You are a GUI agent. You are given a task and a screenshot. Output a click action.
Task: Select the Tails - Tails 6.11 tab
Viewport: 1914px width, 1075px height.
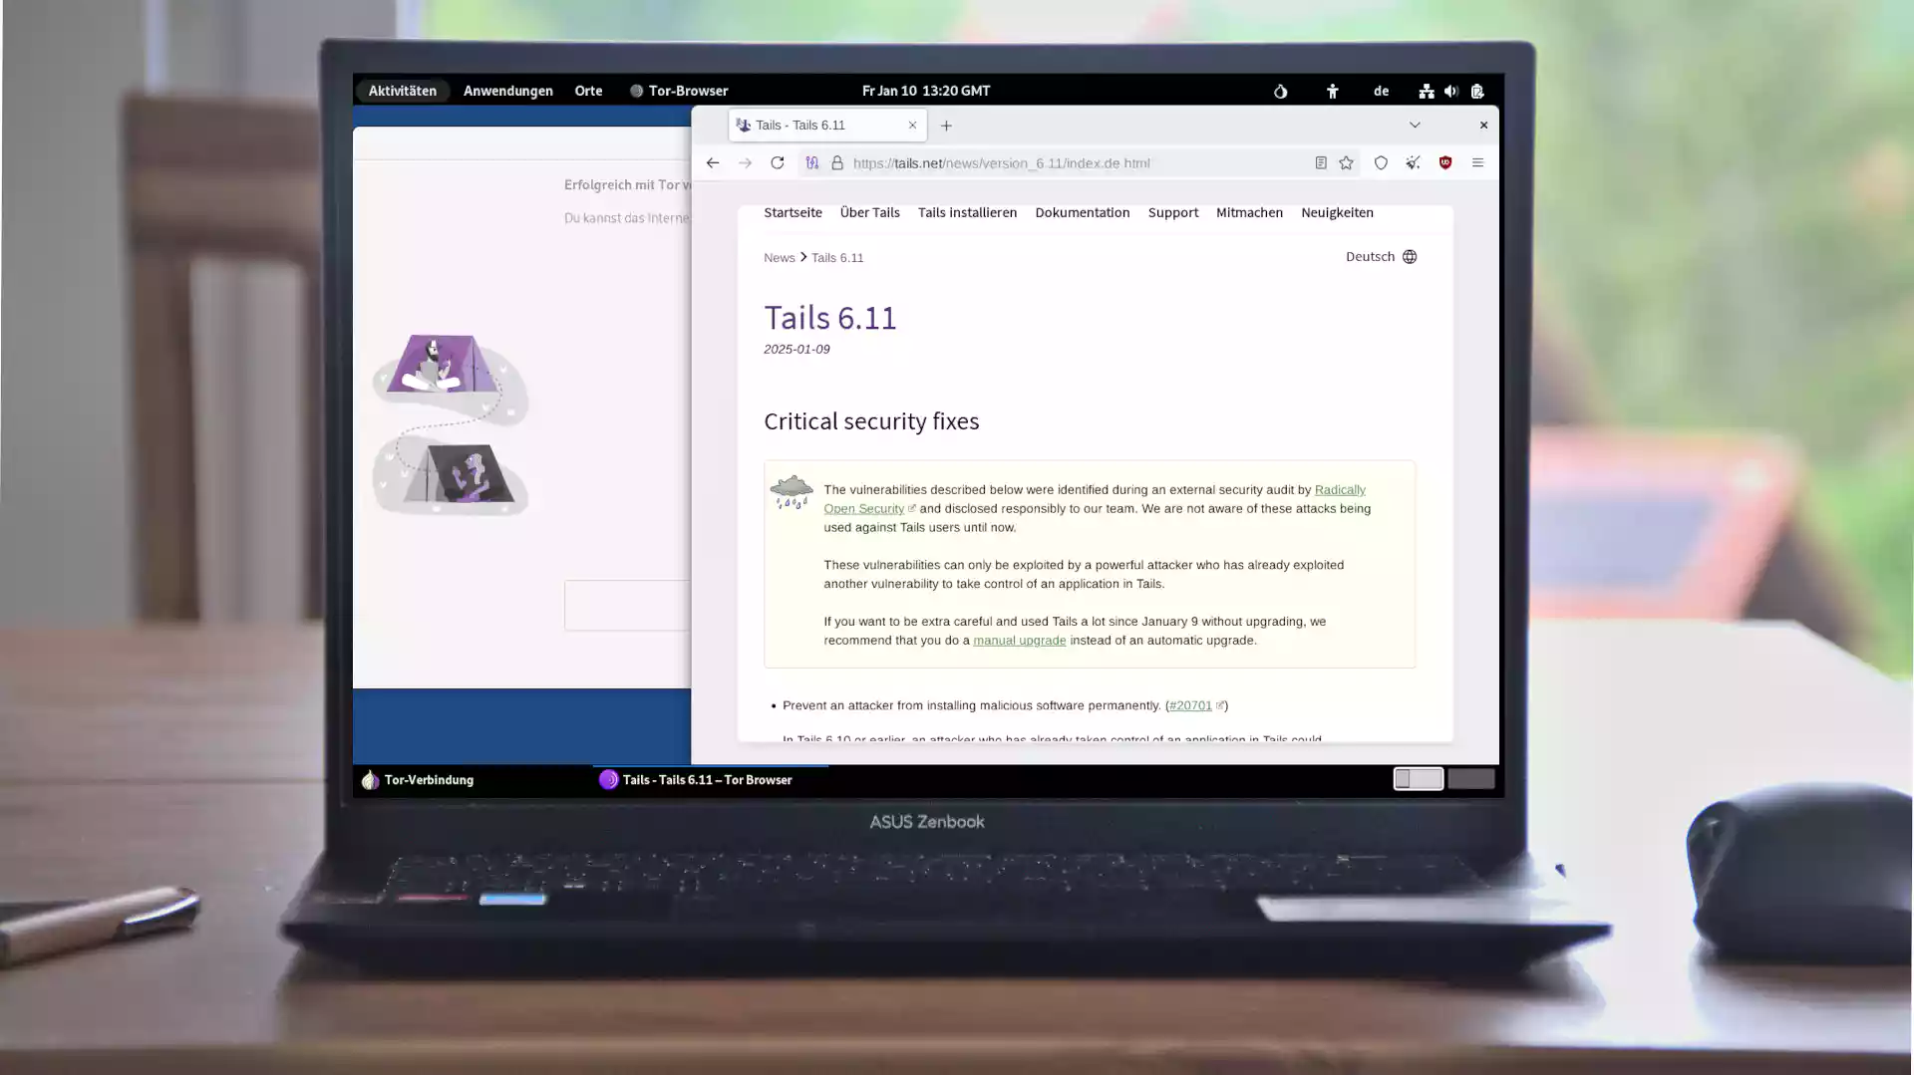[x=825, y=126]
